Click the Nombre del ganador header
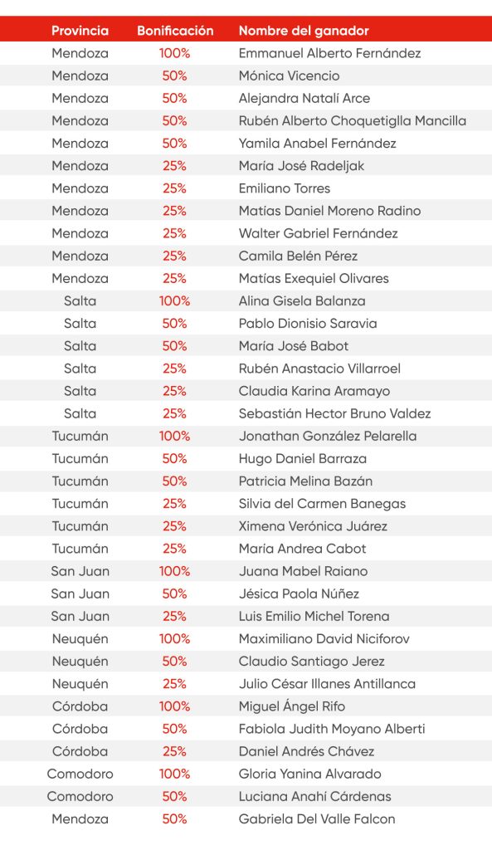492x850 pixels. [x=304, y=31]
